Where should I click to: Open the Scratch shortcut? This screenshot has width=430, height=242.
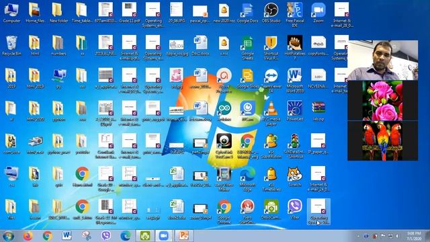point(295,177)
